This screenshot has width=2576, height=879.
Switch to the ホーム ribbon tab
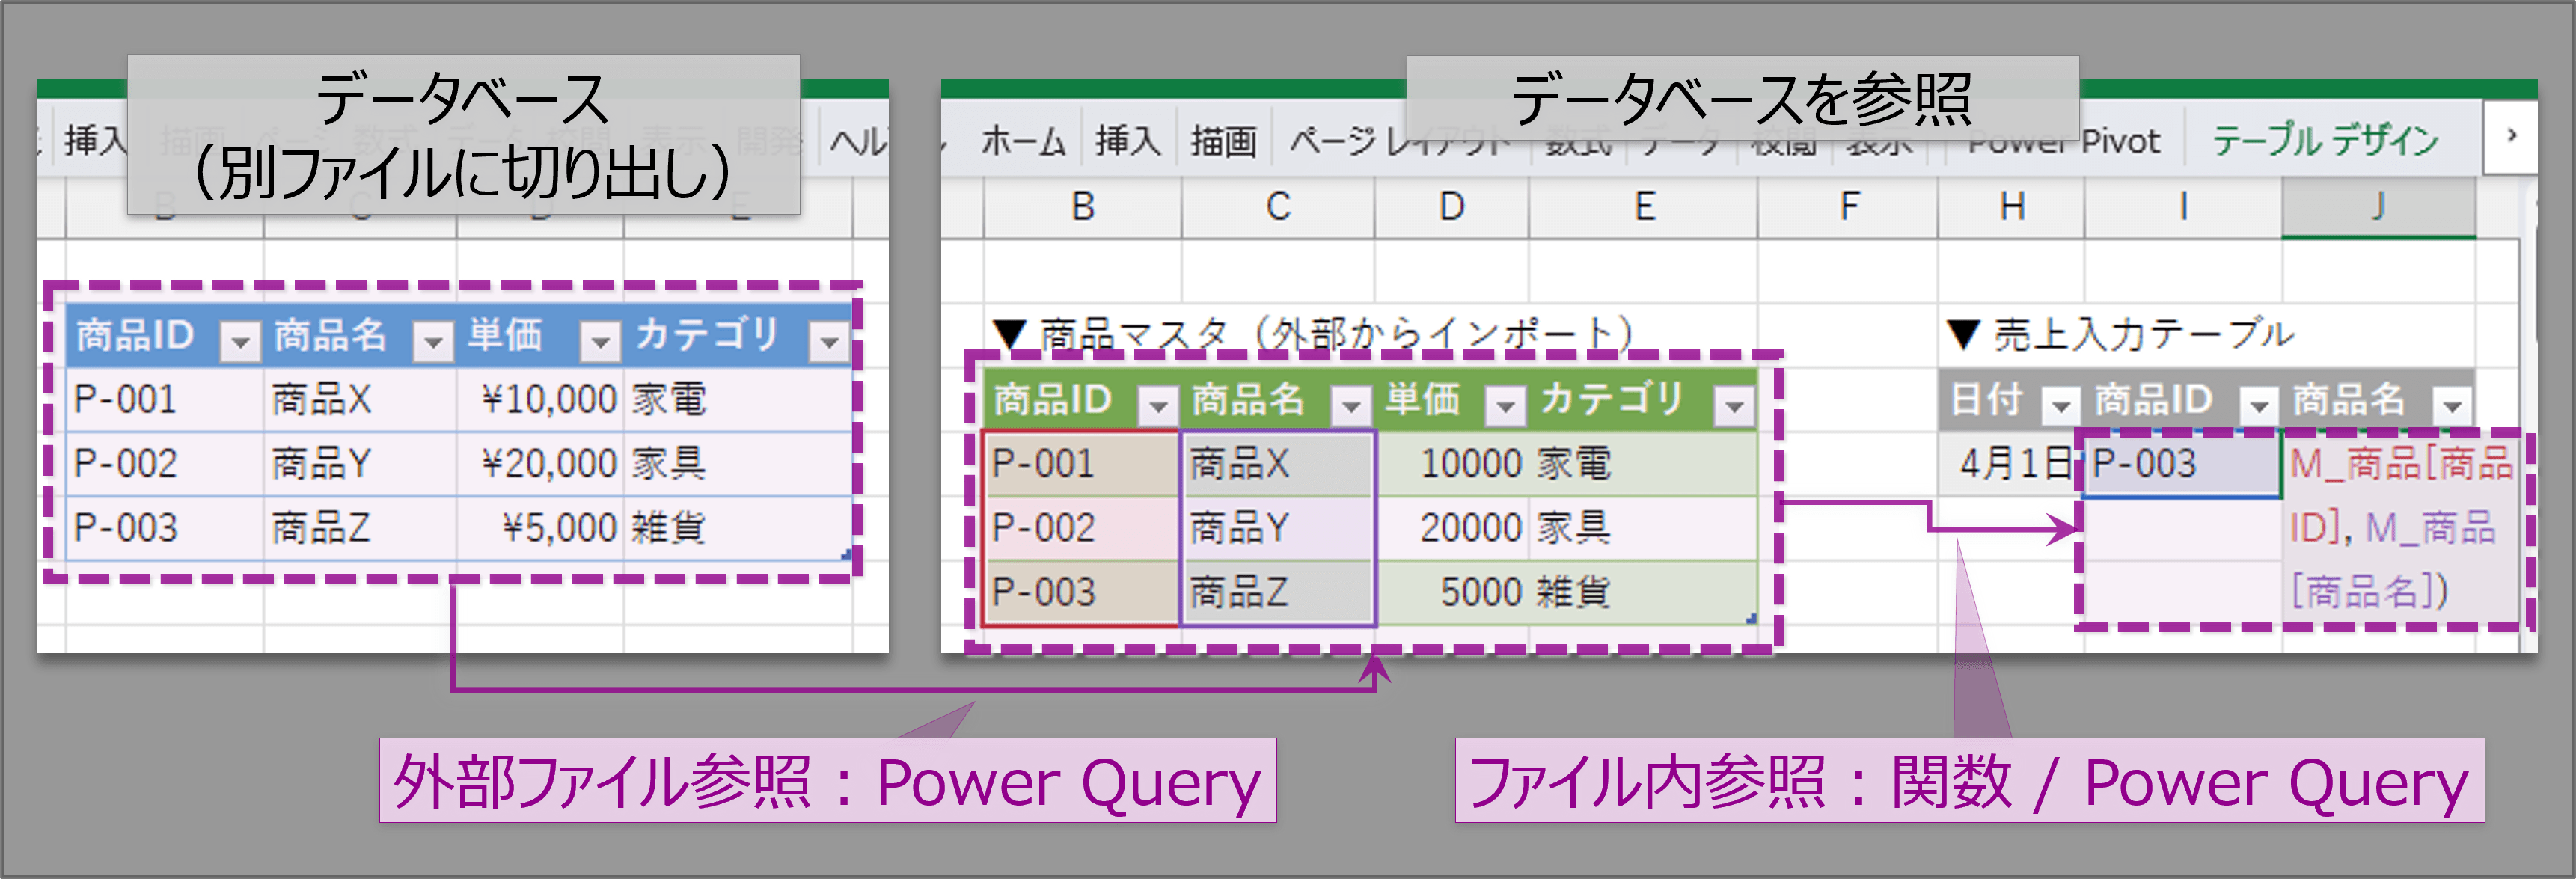click(1023, 141)
